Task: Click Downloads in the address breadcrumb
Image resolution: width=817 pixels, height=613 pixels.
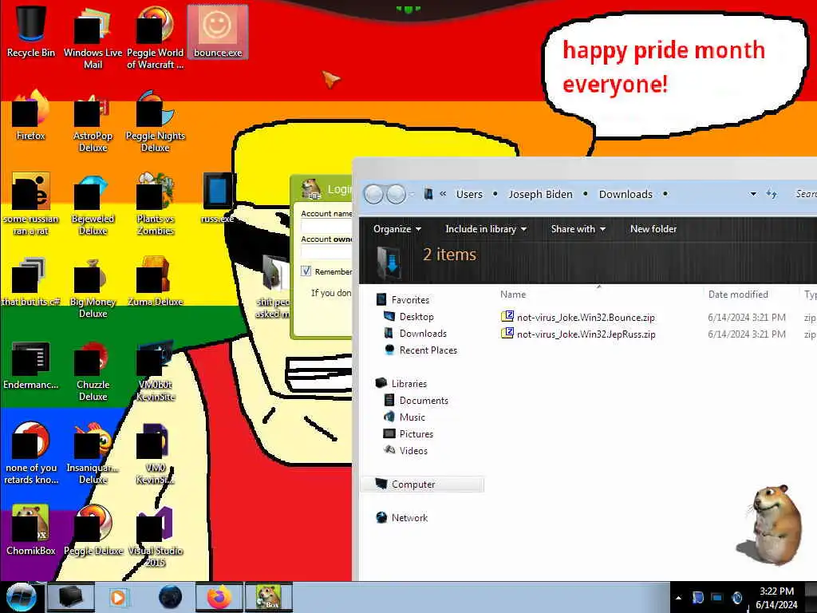Action: tap(626, 195)
